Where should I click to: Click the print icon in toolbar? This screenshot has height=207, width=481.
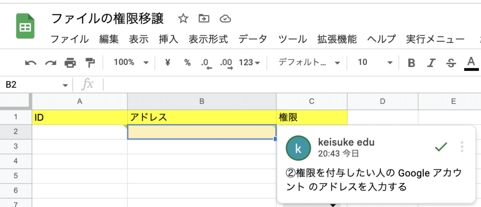point(70,63)
